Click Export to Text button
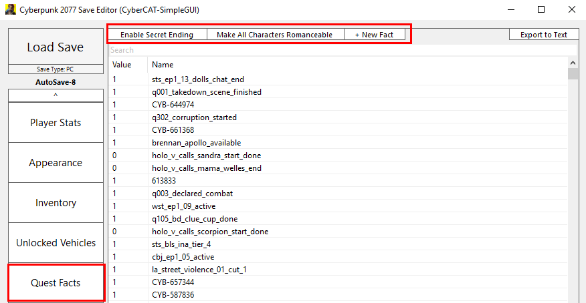Viewport: 586px width, 303px height. click(543, 35)
